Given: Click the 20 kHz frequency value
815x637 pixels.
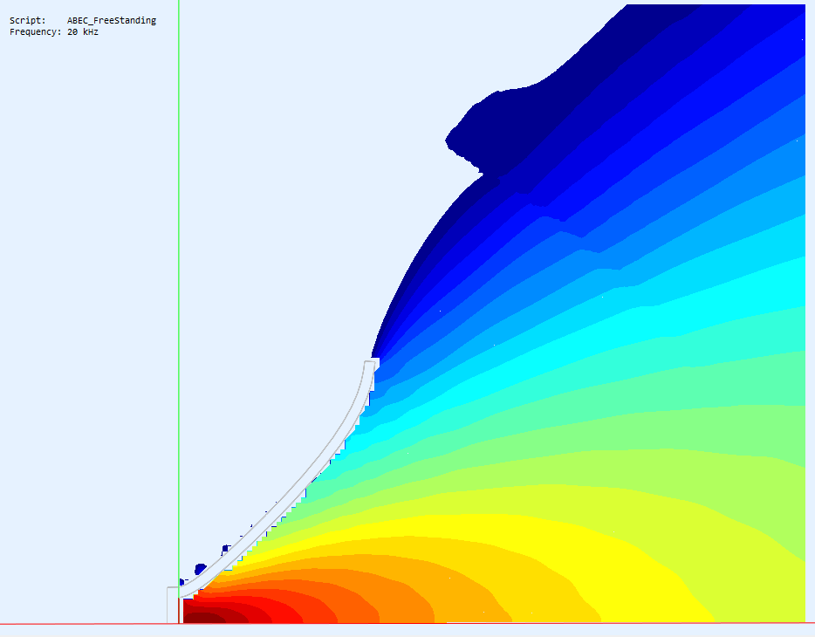Looking at the screenshot, I should coord(83,31).
